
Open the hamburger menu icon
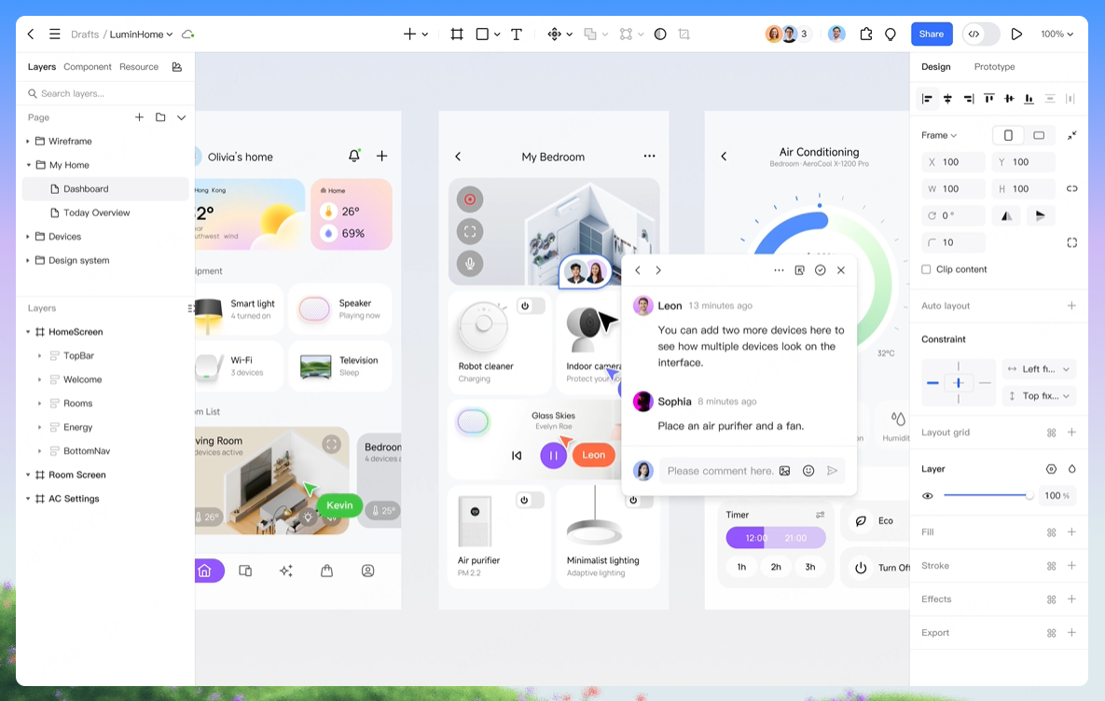click(x=54, y=34)
